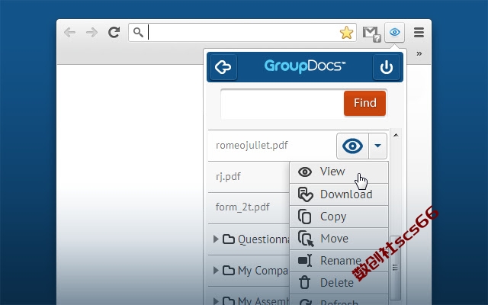Choose Download from the file menu
This screenshot has height=305, width=488.
[339, 194]
